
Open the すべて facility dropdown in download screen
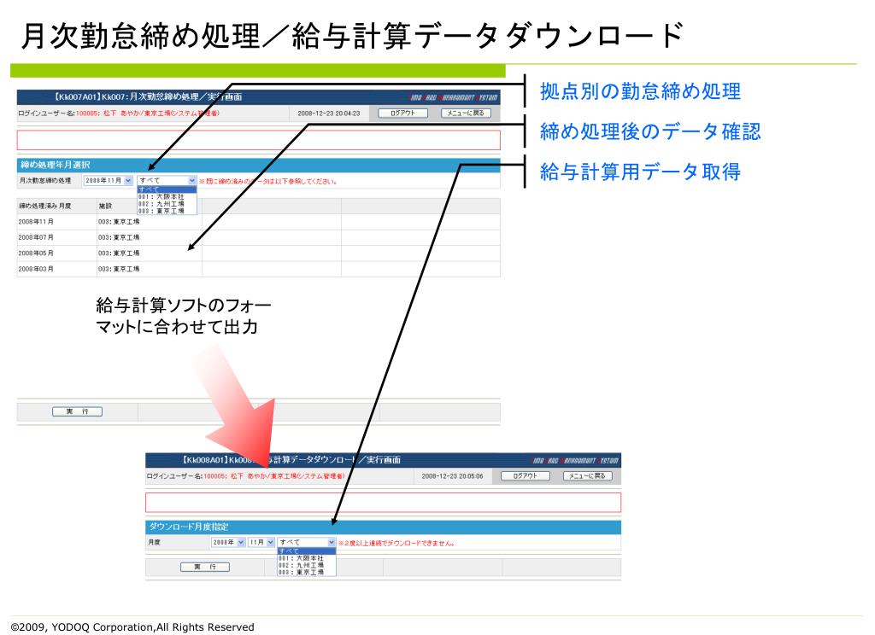[307, 543]
